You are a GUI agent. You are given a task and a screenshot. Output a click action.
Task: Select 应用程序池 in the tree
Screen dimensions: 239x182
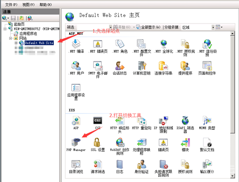[28, 33]
